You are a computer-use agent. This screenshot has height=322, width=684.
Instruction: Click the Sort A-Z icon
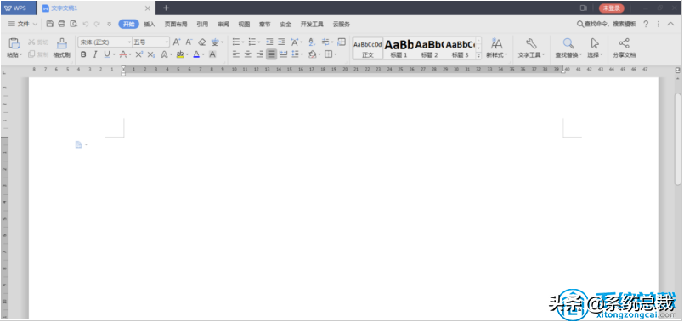coord(312,42)
